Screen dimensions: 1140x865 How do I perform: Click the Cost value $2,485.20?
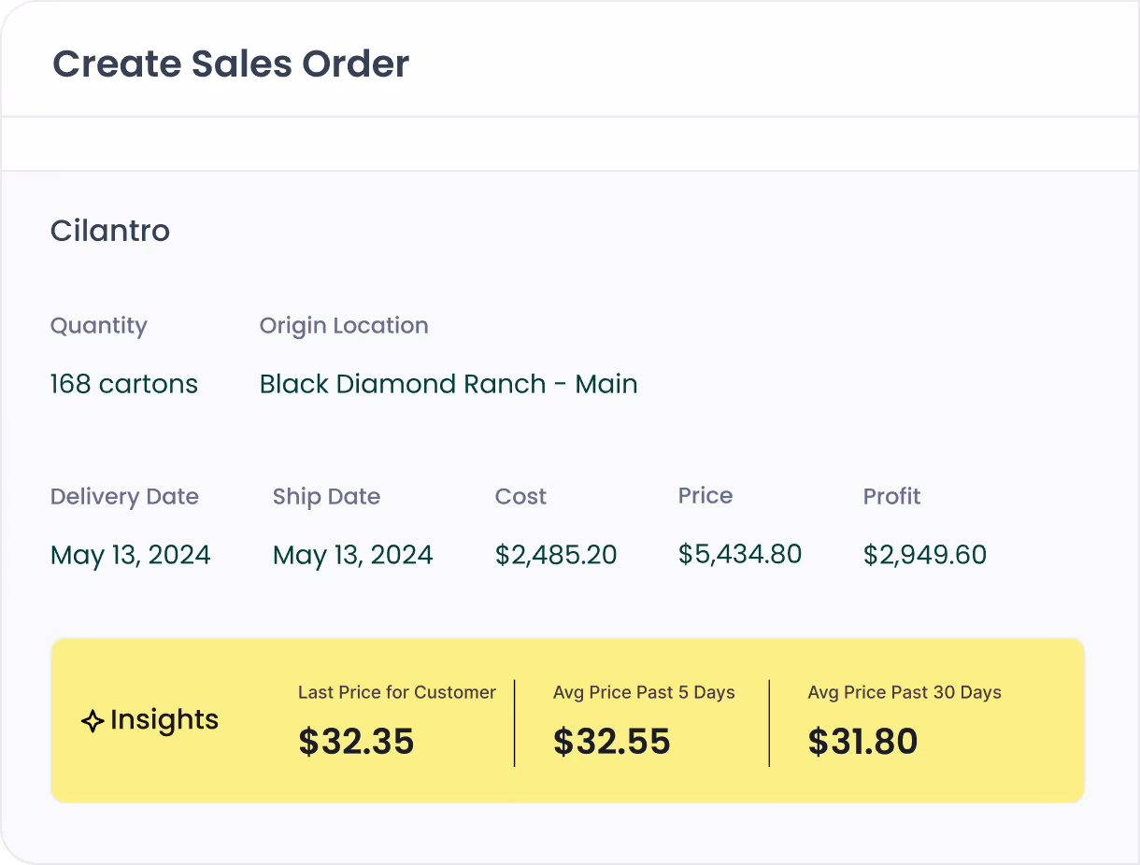click(556, 554)
